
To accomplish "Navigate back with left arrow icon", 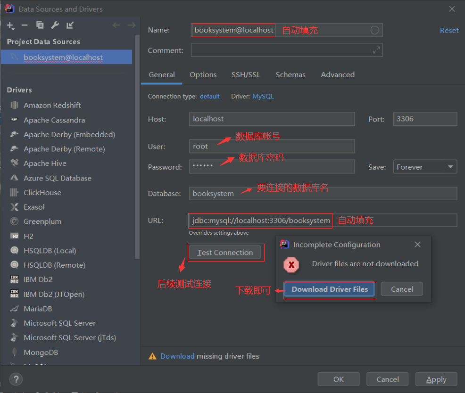I will click(116, 25).
